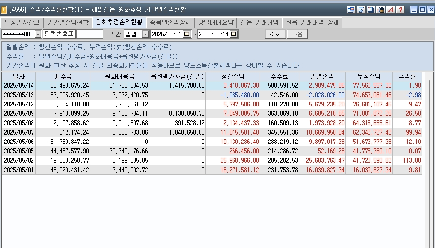The width and height of the screenshot is (435, 248).
Task: Expand the account number dropdown
Action: (38, 34)
